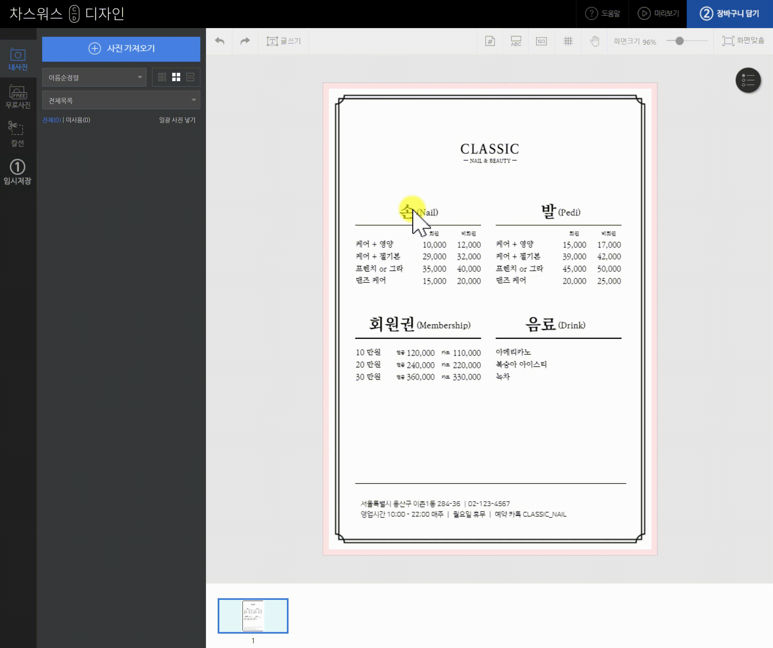Click the ABC text label icon
This screenshot has height=648, width=773.
[x=516, y=41]
